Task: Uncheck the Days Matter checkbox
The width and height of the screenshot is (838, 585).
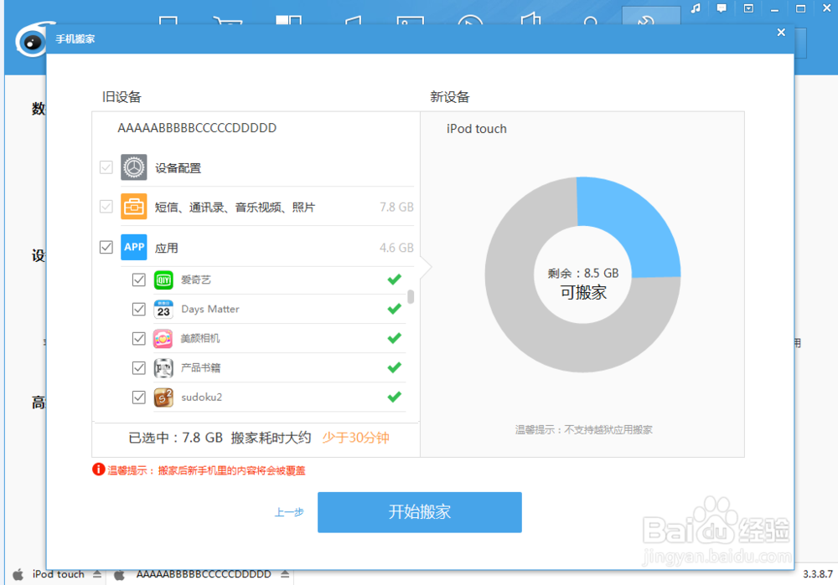Action: 138,309
